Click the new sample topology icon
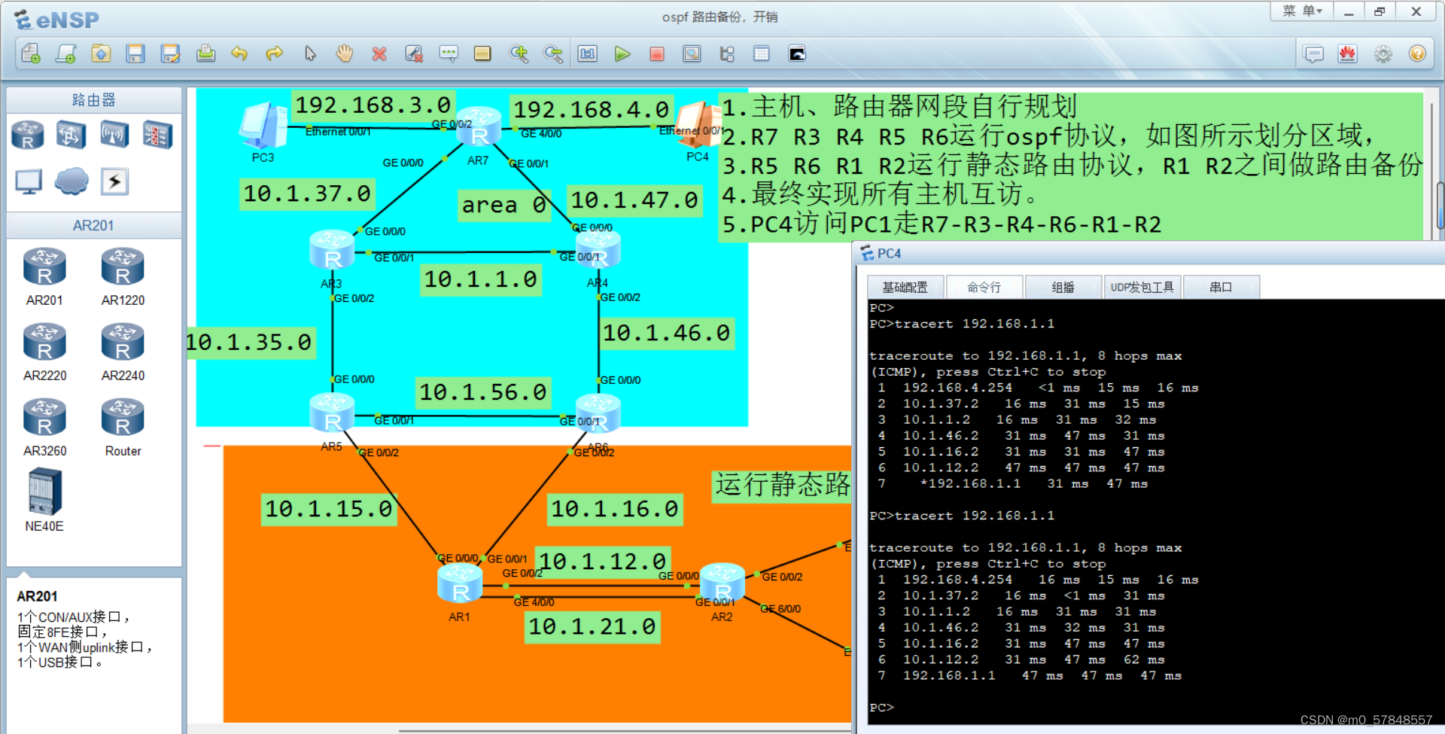The height and width of the screenshot is (734, 1445). (x=65, y=53)
